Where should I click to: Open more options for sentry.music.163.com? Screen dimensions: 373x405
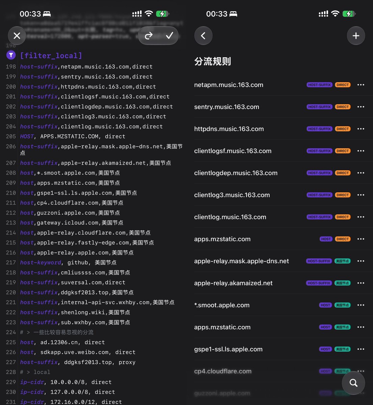361,107
